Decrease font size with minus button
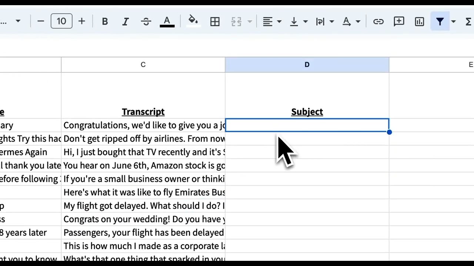Screen dimensions: 474x266 tap(41, 21)
